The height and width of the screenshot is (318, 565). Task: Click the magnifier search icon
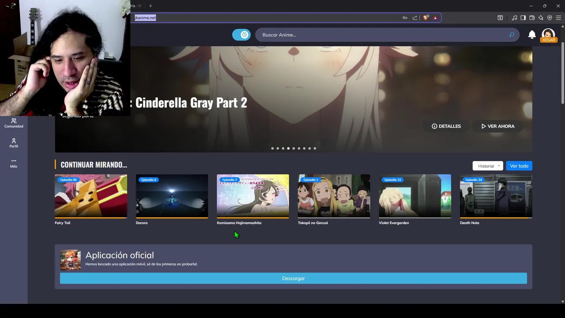[x=512, y=35]
